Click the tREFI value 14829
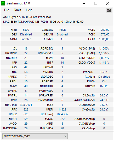The height and width of the screenshot is (141, 114). tap(62, 109)
